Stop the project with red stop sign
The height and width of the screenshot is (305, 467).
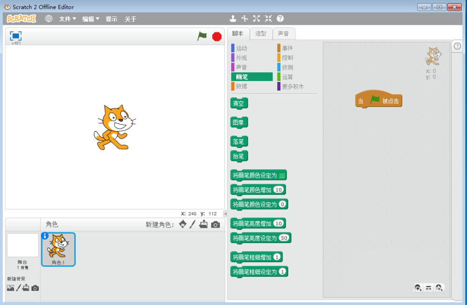tap(217, 36)
